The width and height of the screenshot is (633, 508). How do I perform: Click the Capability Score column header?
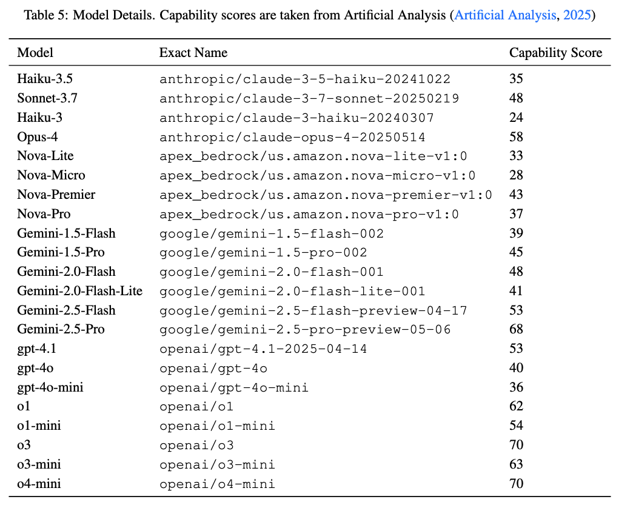pos(555,53)
